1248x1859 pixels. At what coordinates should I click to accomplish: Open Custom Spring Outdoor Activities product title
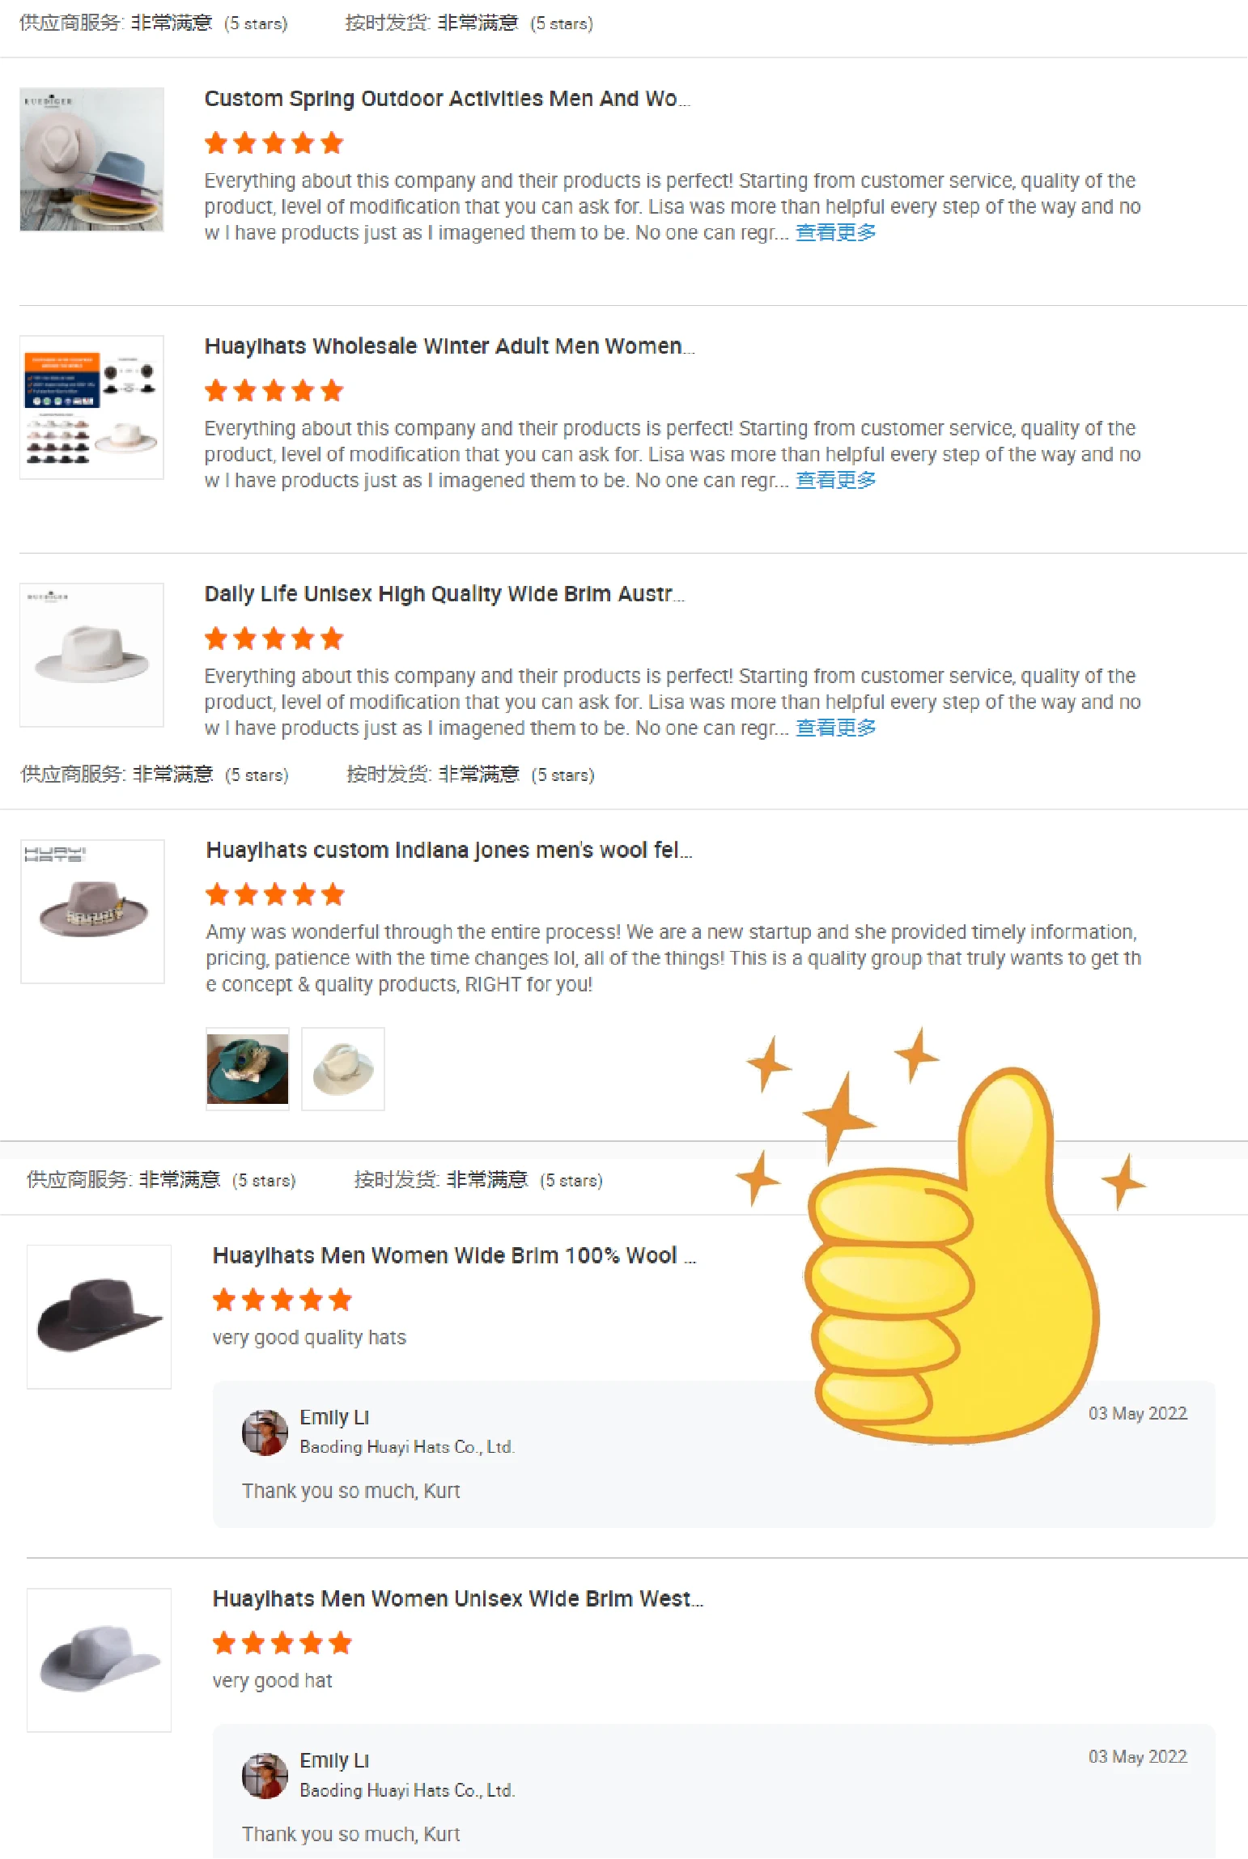447,99
